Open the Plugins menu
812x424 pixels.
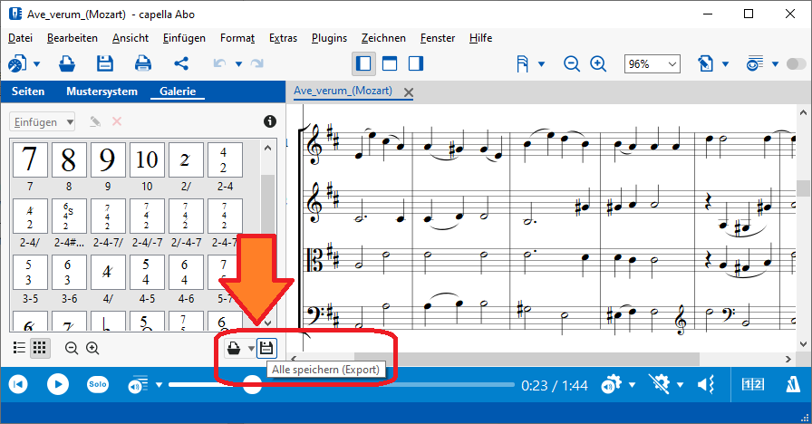[x=329, y=38]
